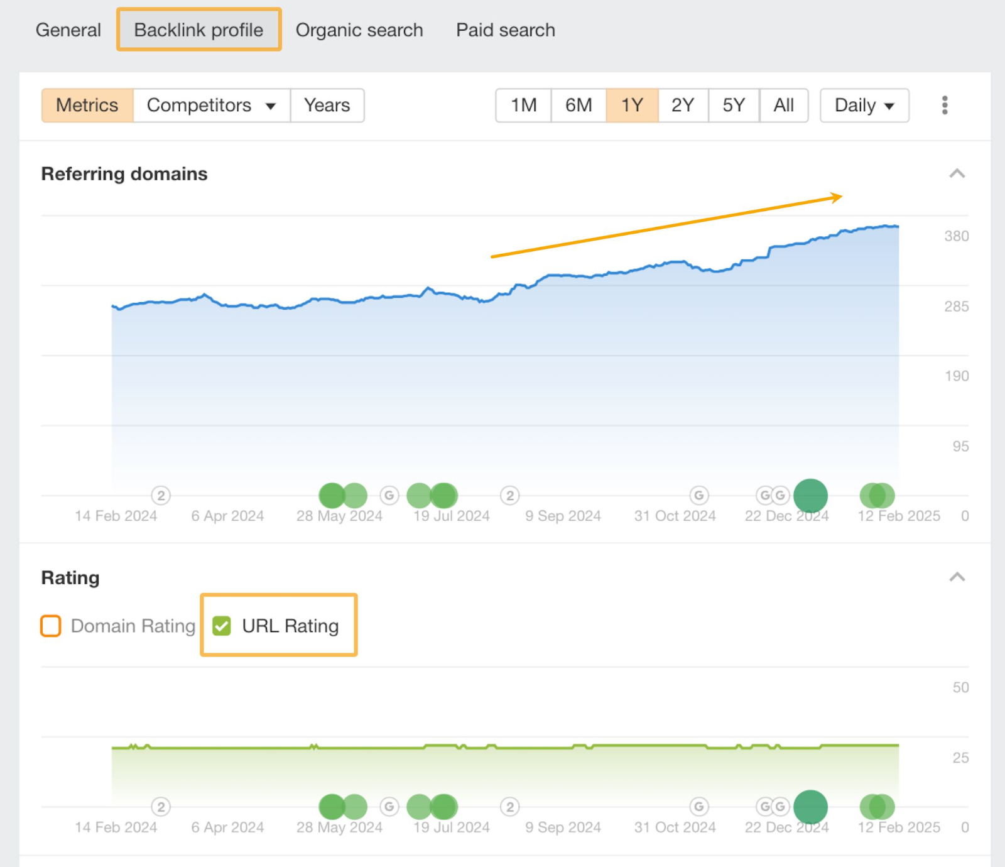Image resolution: width=1005 pixels, height=867 pixels.
Task: Click the Google update "G" marker near 31 Oct 2024
Action: point(698,495)
